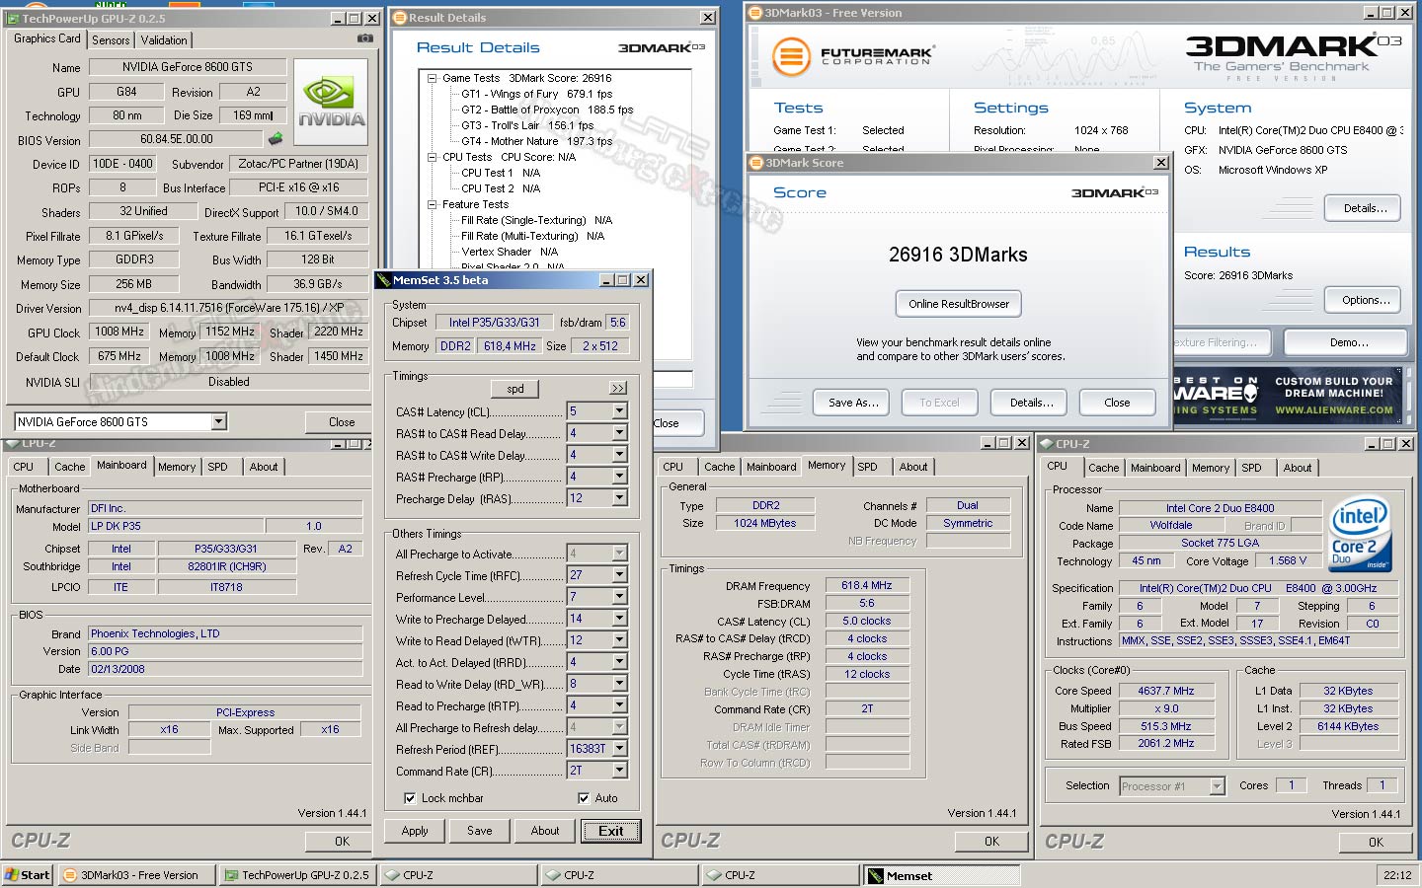Click the BIOS save chip icon in GPU-Z
The width and height of the screenshot is (1422, 888).
[276, 139]
